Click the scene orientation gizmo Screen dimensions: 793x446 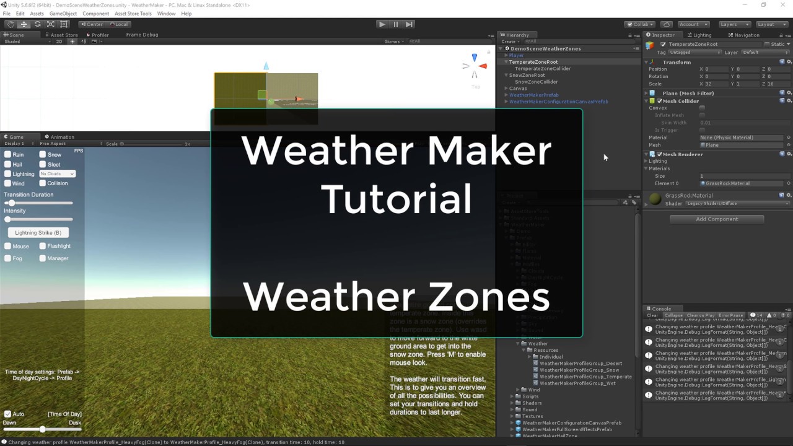(x=475, y=66)
